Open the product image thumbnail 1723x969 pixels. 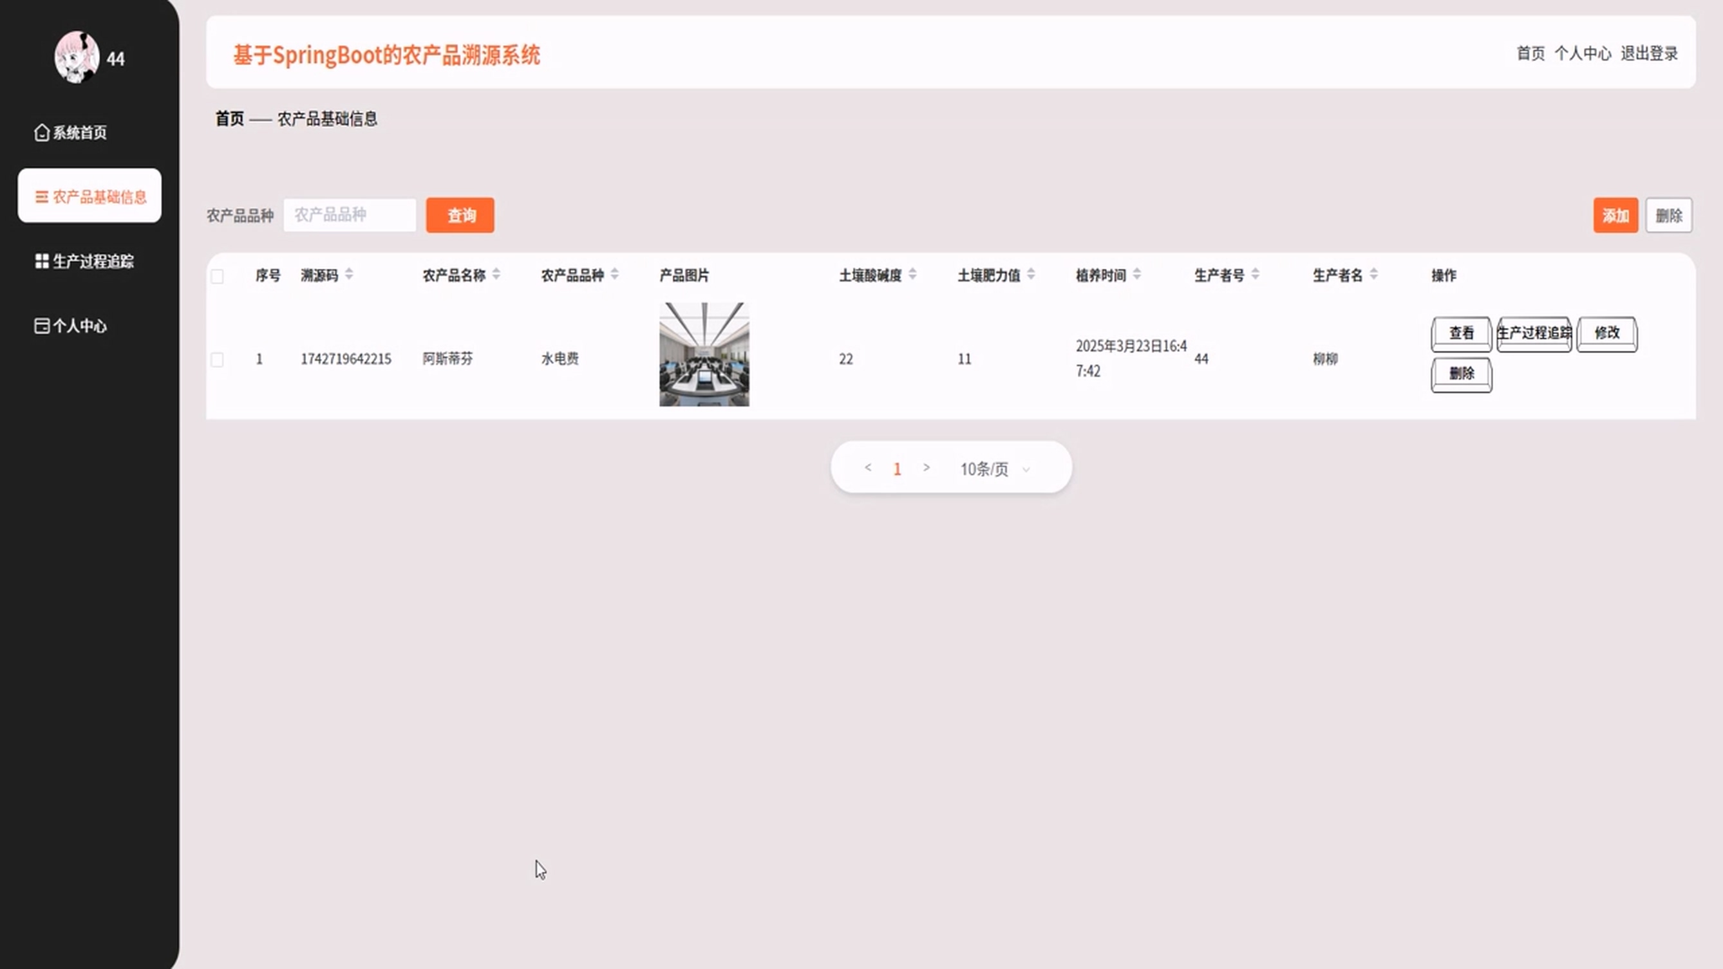coord(704,354)
